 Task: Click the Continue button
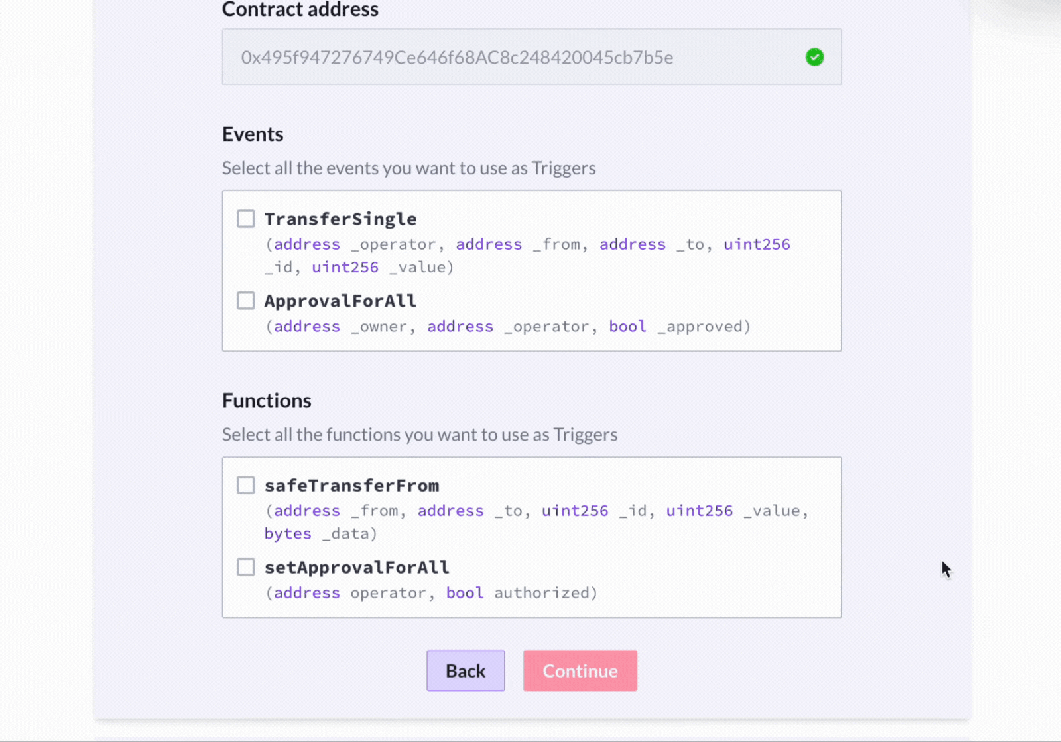click(x=580, y=670)
